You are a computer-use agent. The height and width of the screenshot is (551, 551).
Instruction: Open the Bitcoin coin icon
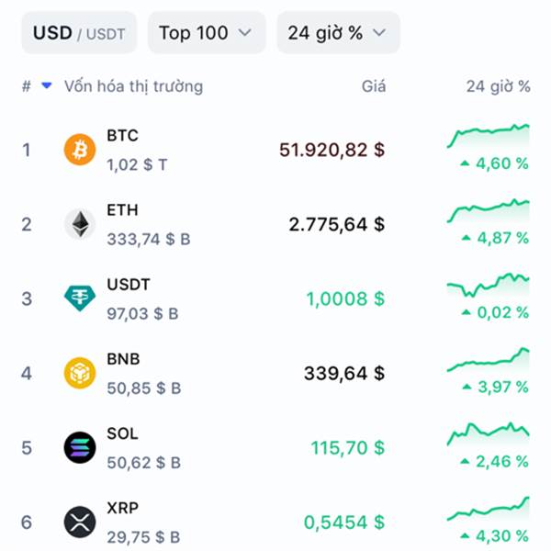pyautogui.click(x=80, y=150)
